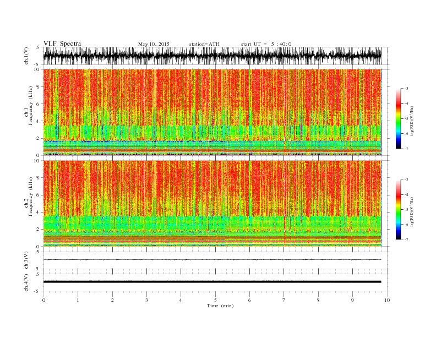Click the time axis tick label "6"
The image size is (436, 337).
pyautogui.click(x=249, y=300)
